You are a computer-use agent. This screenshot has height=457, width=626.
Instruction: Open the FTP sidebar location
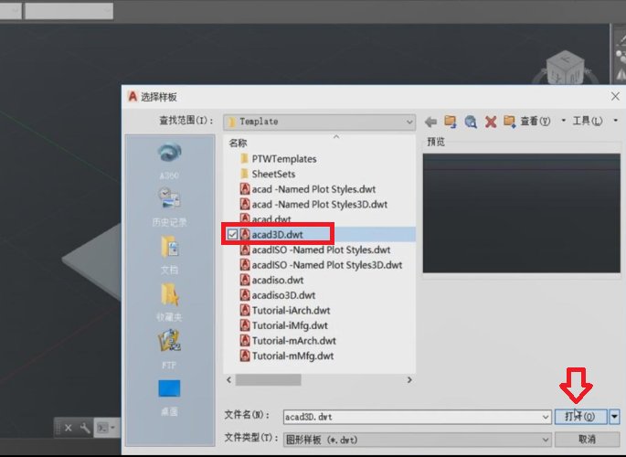pos(169,349)
